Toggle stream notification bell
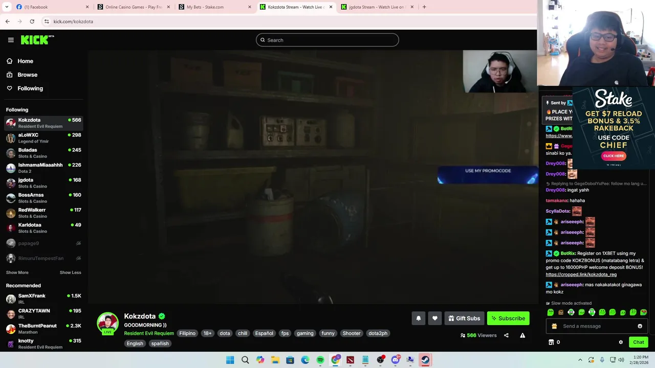 [418, 318]
